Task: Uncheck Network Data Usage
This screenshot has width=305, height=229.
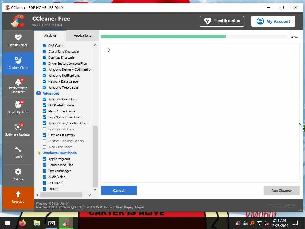Action: 44,81
